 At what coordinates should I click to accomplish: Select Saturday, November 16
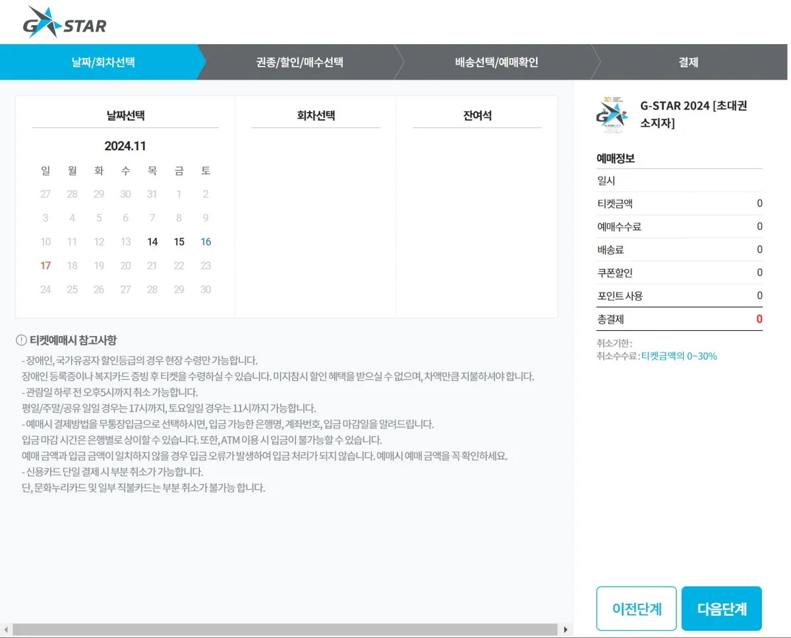tap(205, 242)
